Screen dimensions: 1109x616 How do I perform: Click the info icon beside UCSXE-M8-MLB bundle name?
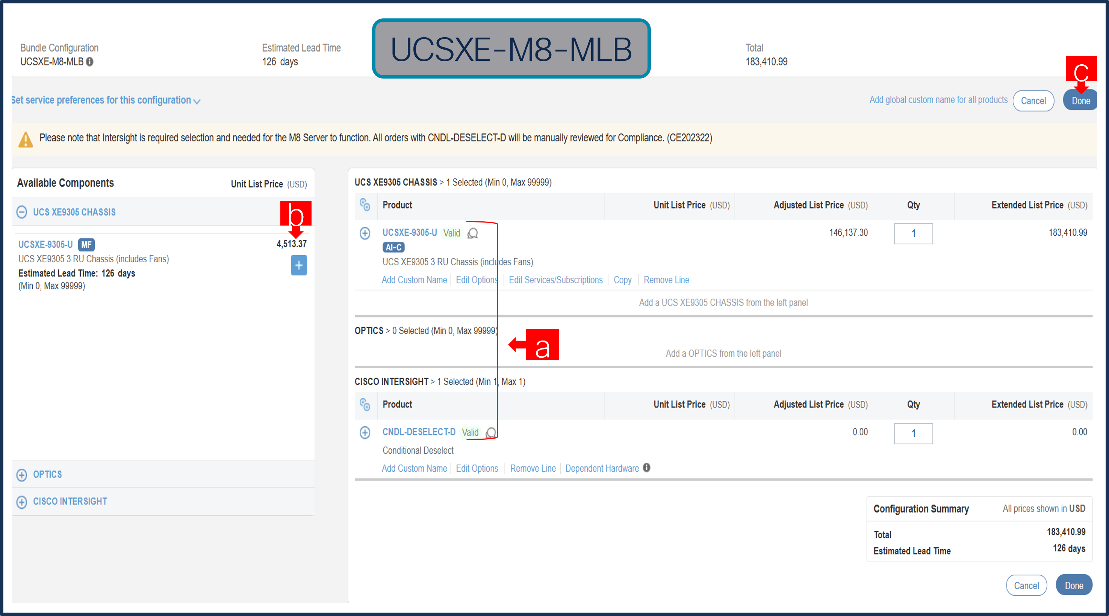click(x=90, y=62)
